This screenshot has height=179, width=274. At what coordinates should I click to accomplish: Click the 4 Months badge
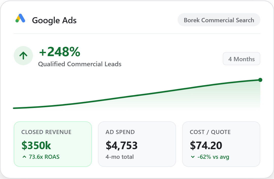pyautogui.click(x=241, y=59)
